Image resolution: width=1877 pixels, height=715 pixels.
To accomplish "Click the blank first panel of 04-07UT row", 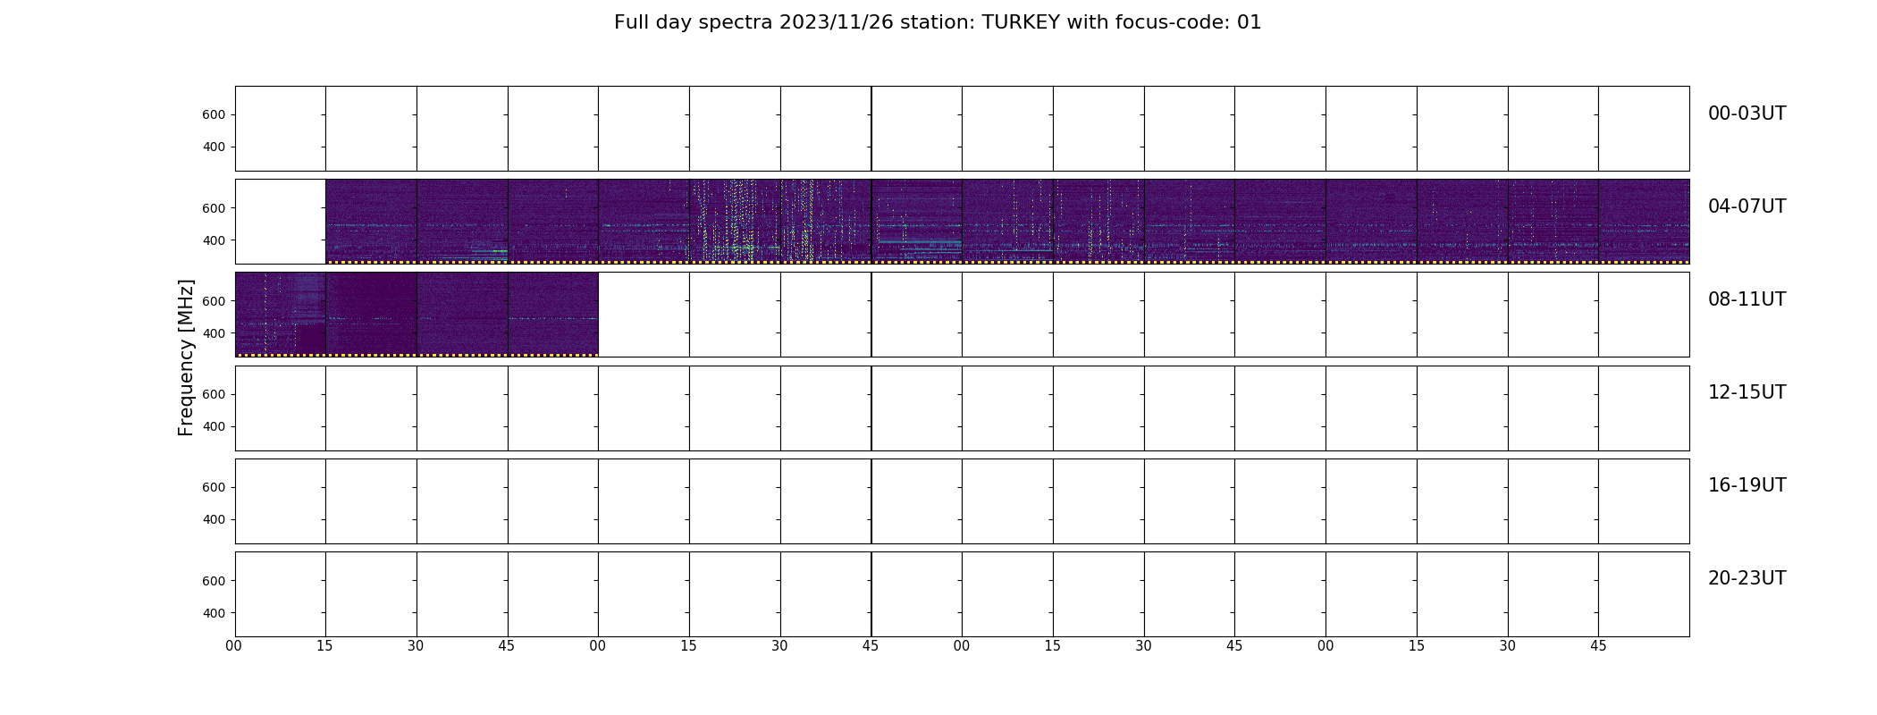I will point(281,222).
